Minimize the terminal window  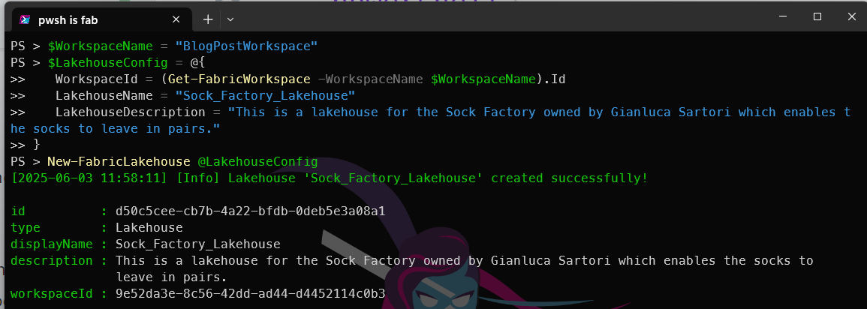[x=783, y=17]
